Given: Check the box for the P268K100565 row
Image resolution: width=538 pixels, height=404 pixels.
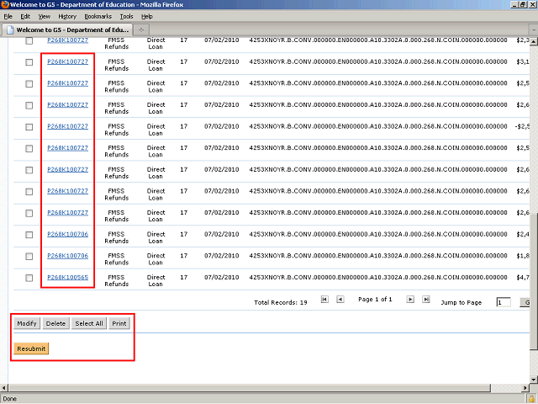Looking at the screenshot, I should [x=29, y=278].
